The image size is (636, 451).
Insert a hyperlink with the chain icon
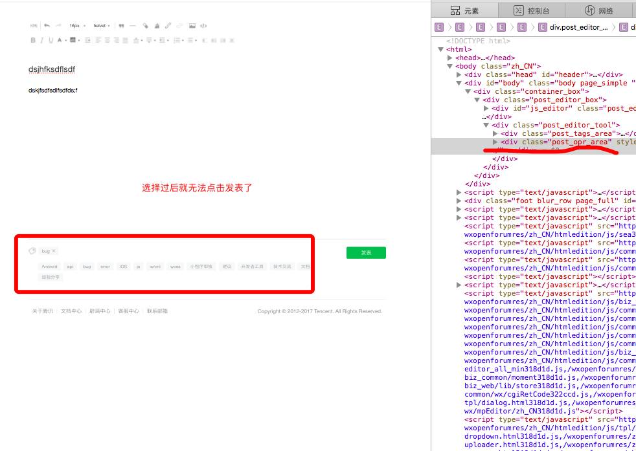[168, 26]
